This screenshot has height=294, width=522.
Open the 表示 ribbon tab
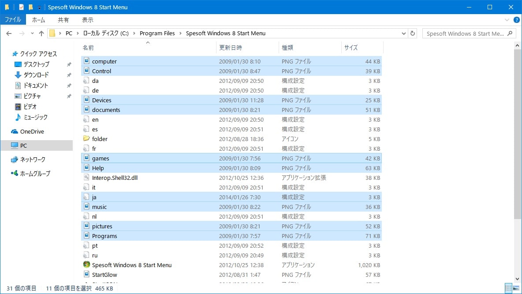point(88,20)
